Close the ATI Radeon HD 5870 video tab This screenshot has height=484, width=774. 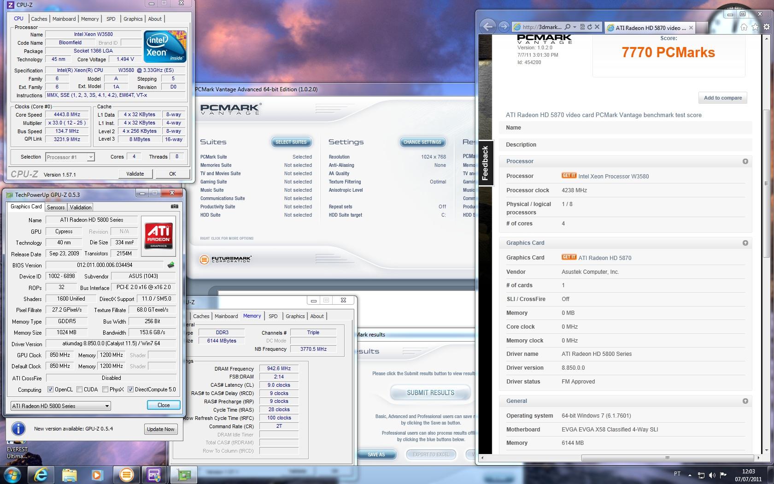pos(691,28)
